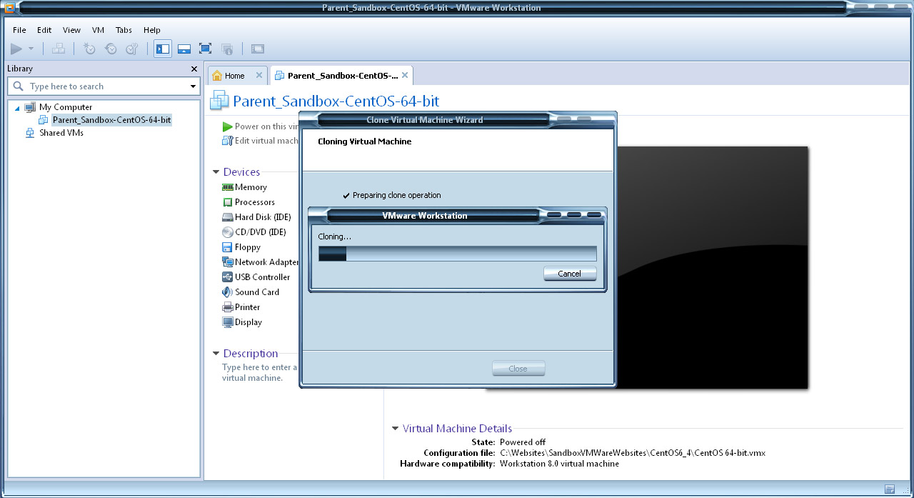The height and width of the screenshot is (498, 914).
Task: Click the Powered off state text
Action: point(523,442)
